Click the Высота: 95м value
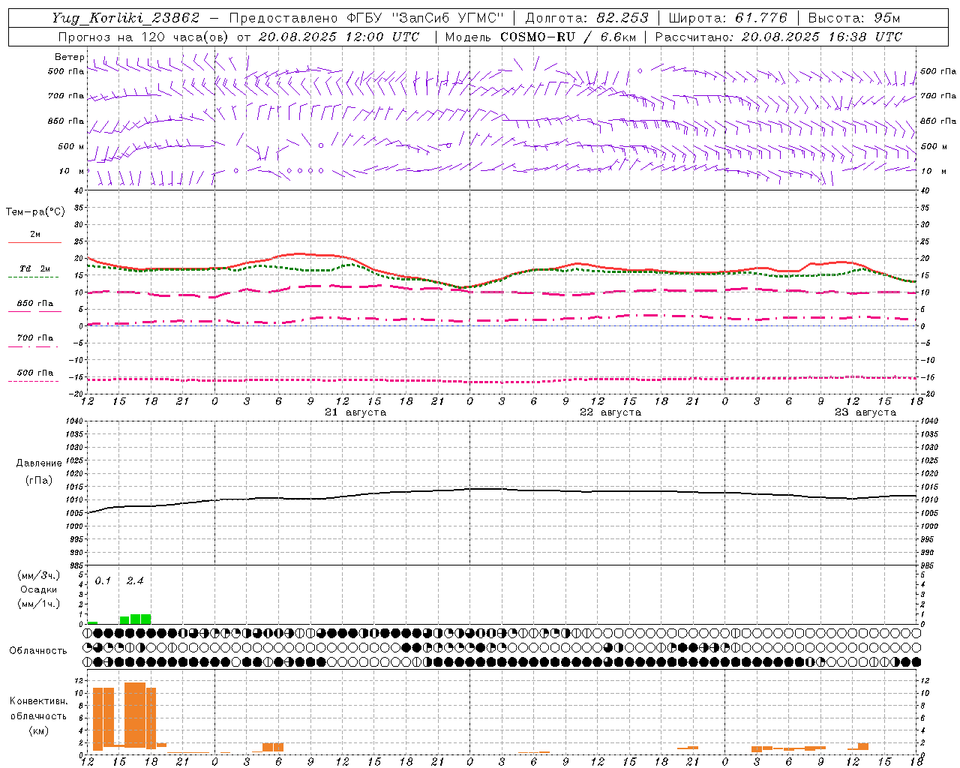960x768 pixels. tap(853, 18)
